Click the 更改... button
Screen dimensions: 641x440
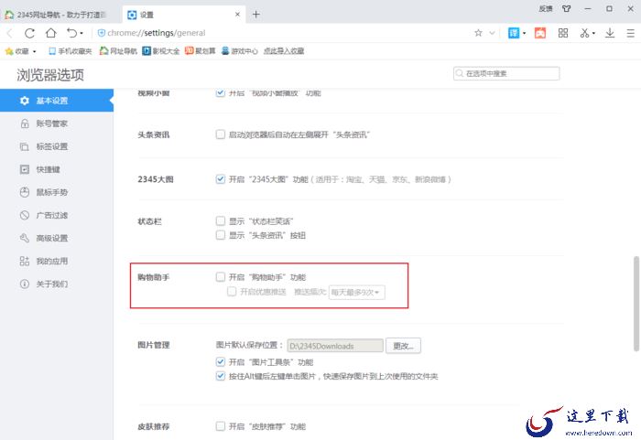(403, 346)
